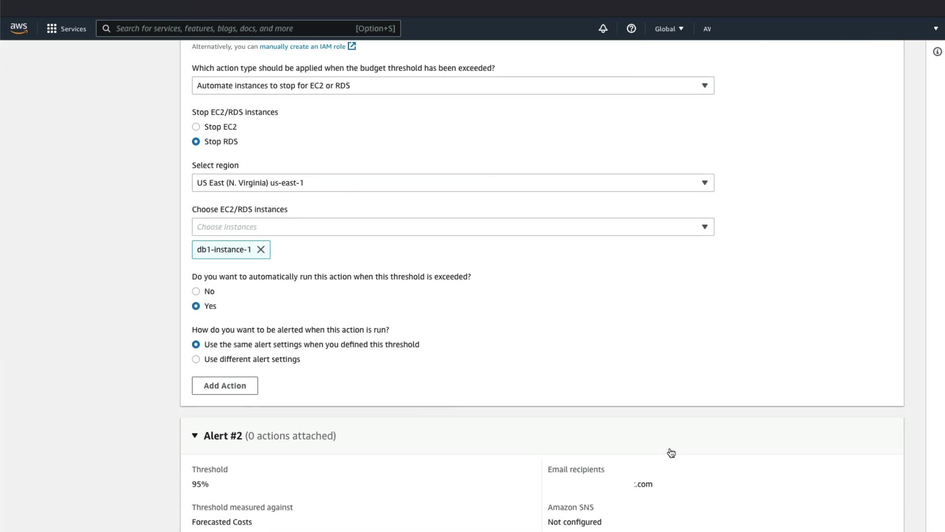Open the Global region menu
Image resolution: width=945 pixels, height=532 pixels.
669,29
